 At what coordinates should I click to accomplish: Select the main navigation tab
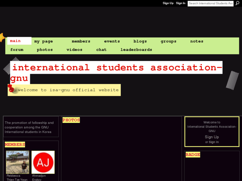[x=19, y=41]
